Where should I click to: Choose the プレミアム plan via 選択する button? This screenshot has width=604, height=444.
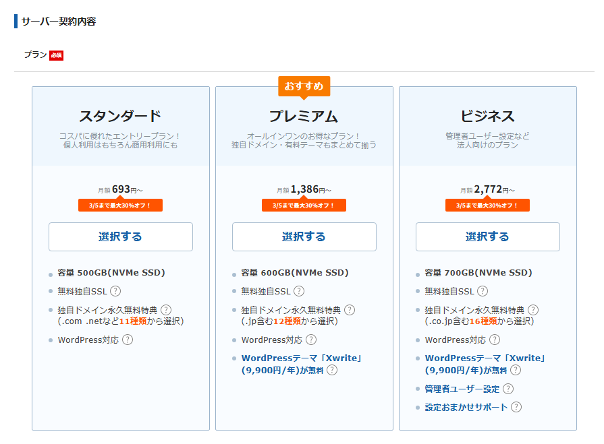304,236
